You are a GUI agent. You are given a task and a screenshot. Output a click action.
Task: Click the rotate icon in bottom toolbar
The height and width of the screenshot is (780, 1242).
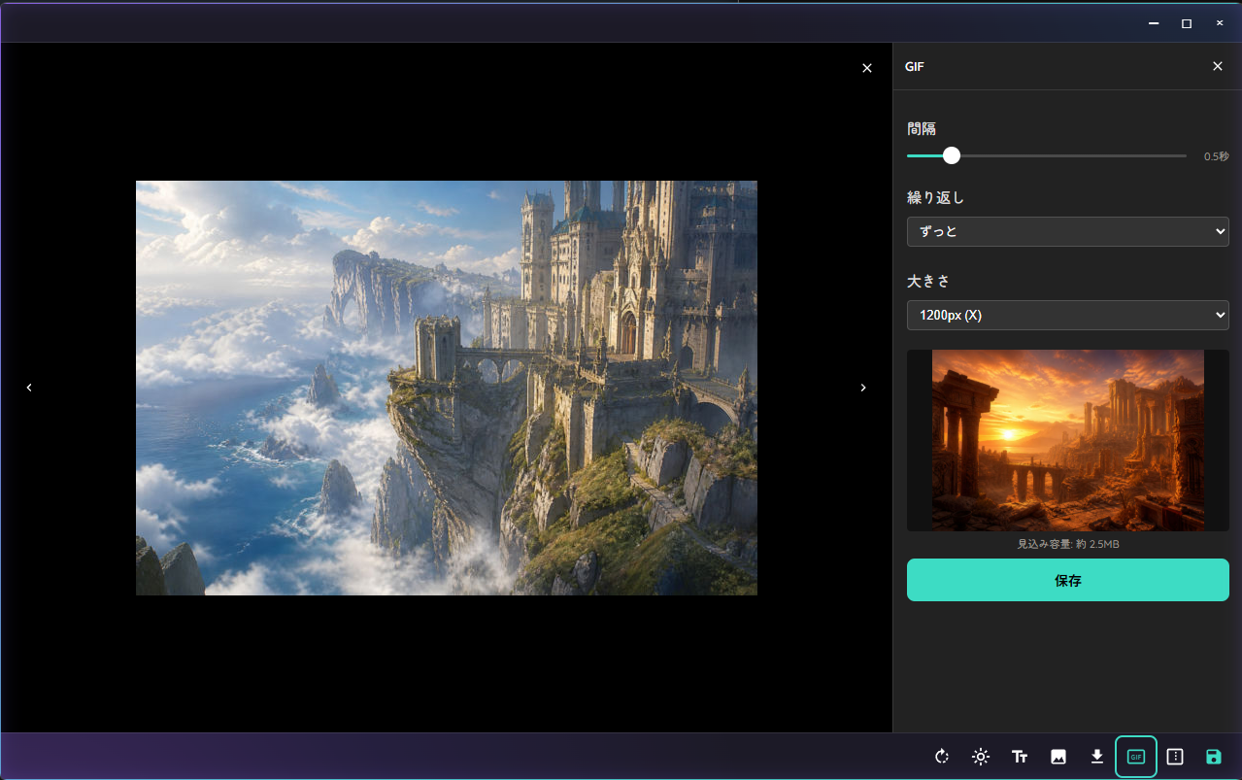tap(941, 757)
